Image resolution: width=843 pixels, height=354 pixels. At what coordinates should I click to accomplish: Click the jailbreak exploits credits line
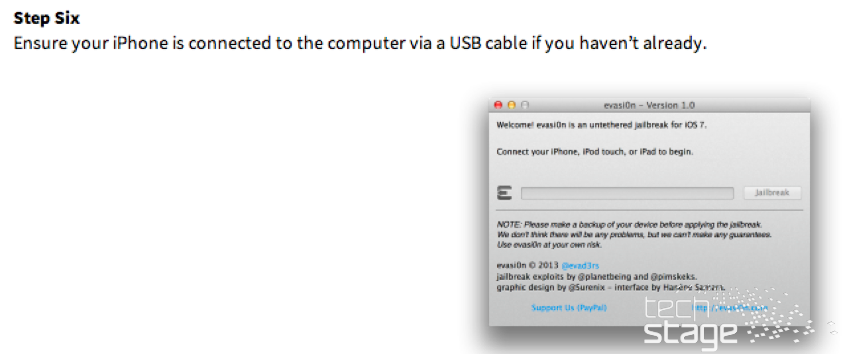(x=597, y=277)
